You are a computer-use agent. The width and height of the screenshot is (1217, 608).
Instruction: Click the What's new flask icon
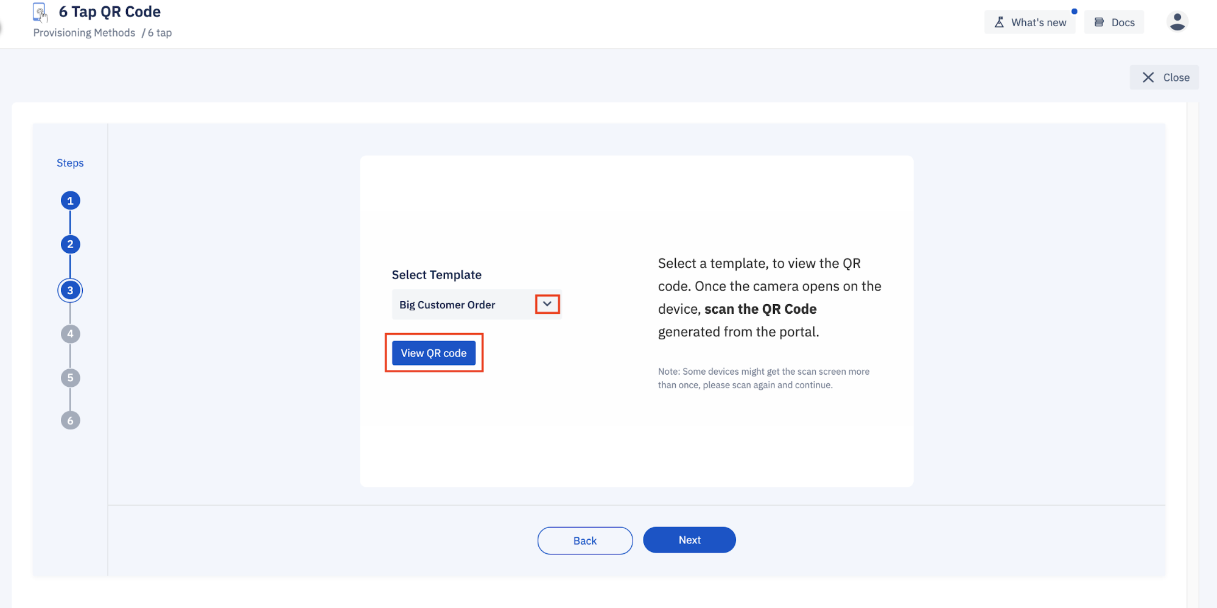point(1000,21)
